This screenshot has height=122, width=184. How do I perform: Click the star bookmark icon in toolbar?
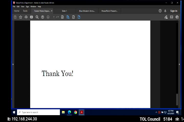click(21, 17)
